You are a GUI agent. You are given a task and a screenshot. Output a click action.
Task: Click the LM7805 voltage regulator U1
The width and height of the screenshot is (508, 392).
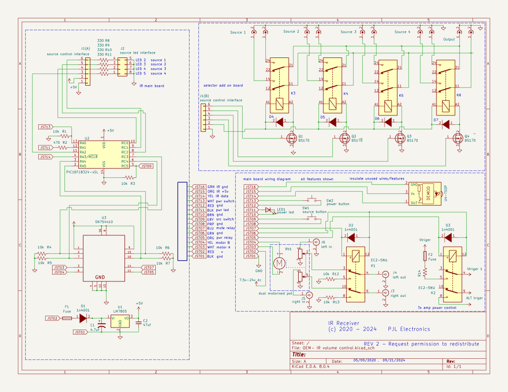(120, 321)
